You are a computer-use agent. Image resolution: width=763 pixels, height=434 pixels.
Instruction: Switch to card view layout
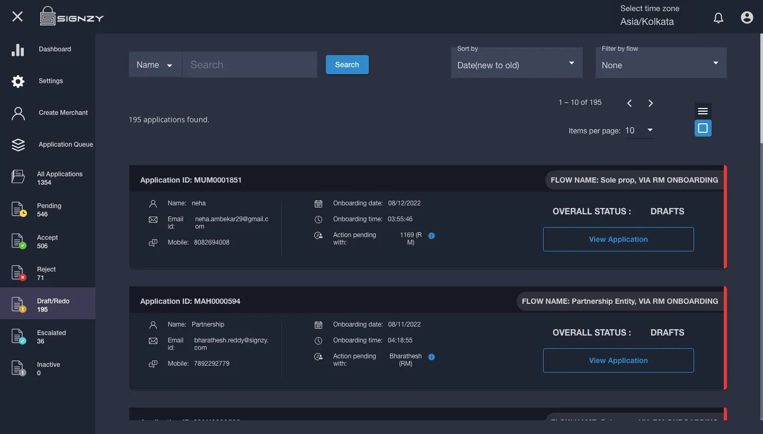(703, 128)
